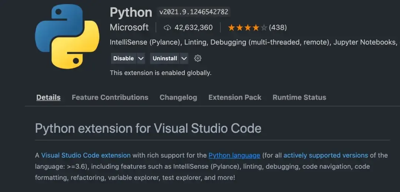
Task: Uninstall the Python extension
Action: 165,58
